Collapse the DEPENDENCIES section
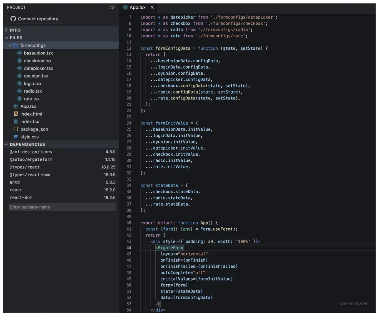This screenshot has height=316, width=378. 6,145
